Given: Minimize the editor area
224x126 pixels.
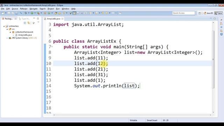Looking at the screenshot, I should click(211, 19).
